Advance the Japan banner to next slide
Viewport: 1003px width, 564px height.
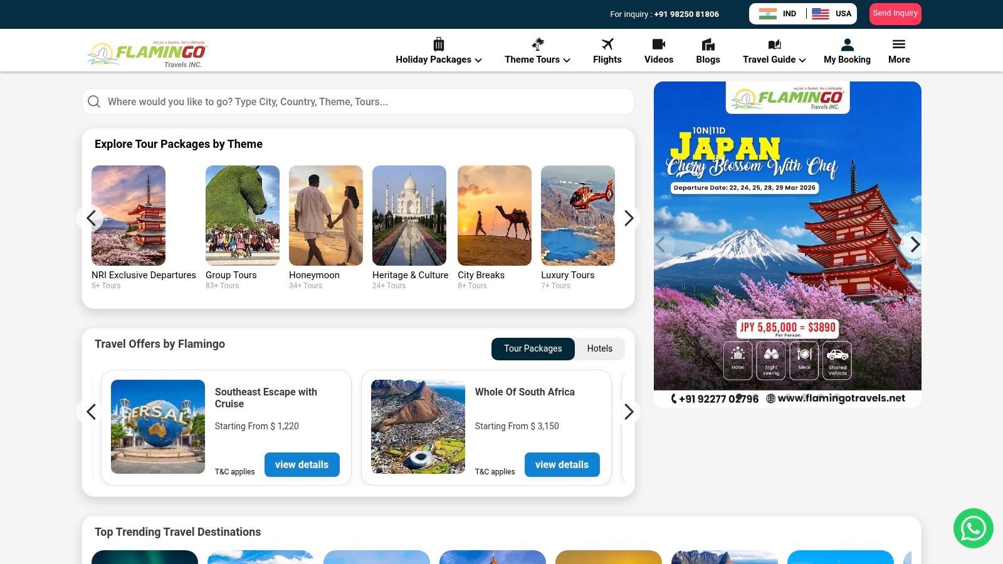(x=915, y=244)
